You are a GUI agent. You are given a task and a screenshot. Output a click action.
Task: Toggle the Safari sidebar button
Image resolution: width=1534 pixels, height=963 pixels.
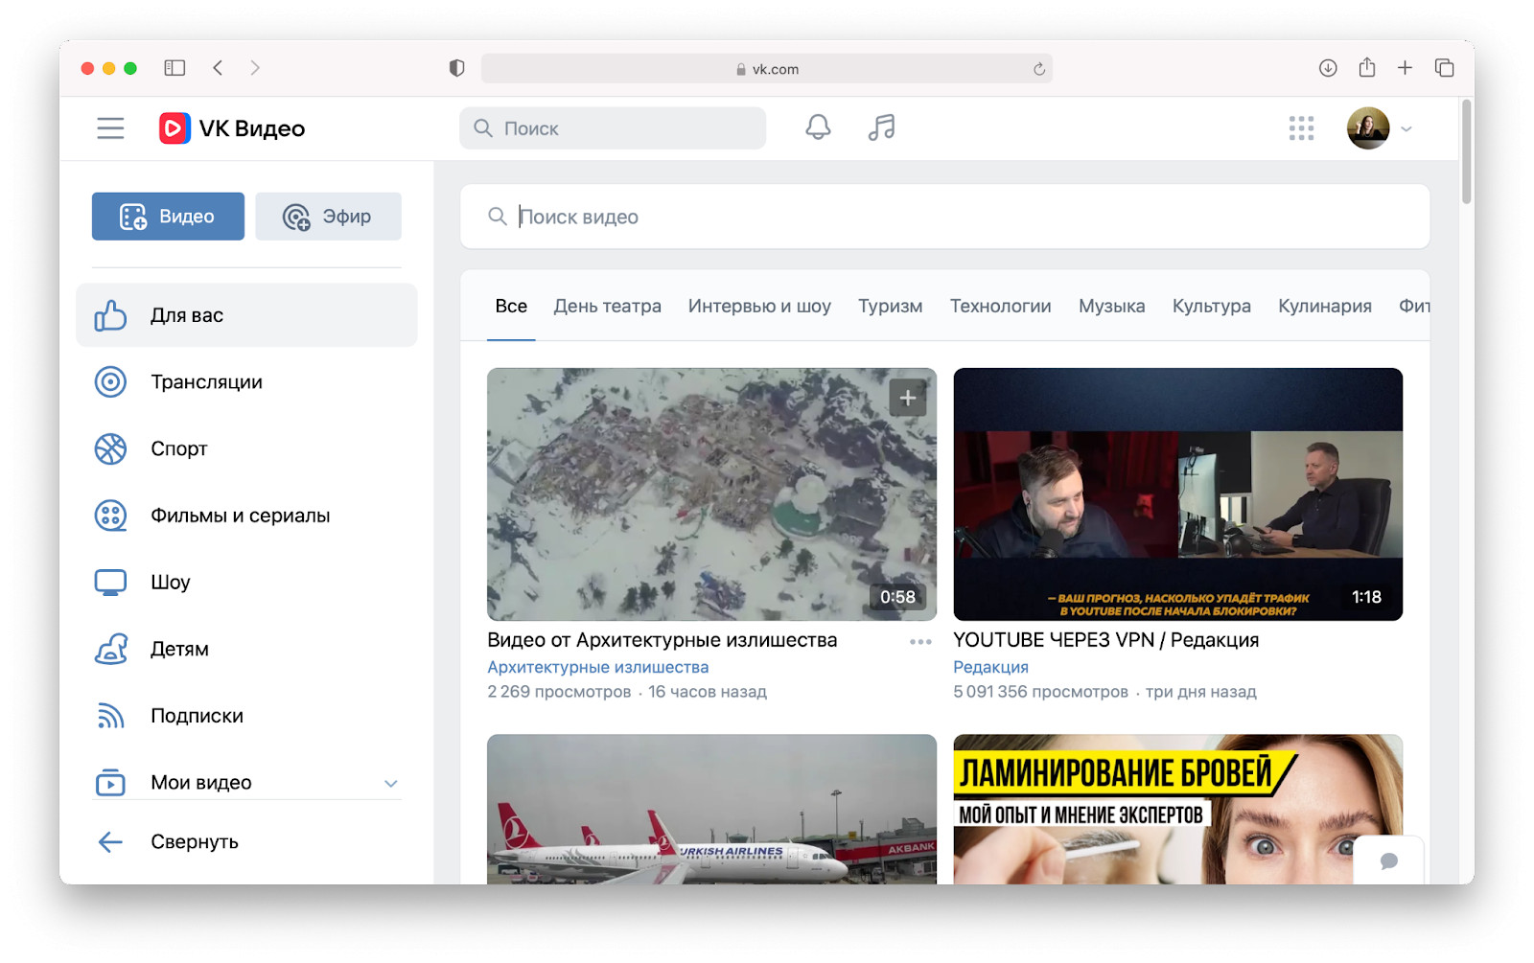174,68
